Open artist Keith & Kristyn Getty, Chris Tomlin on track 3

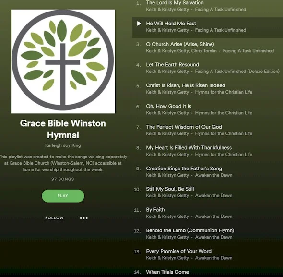pyautogui.click(x=181, y=51)
